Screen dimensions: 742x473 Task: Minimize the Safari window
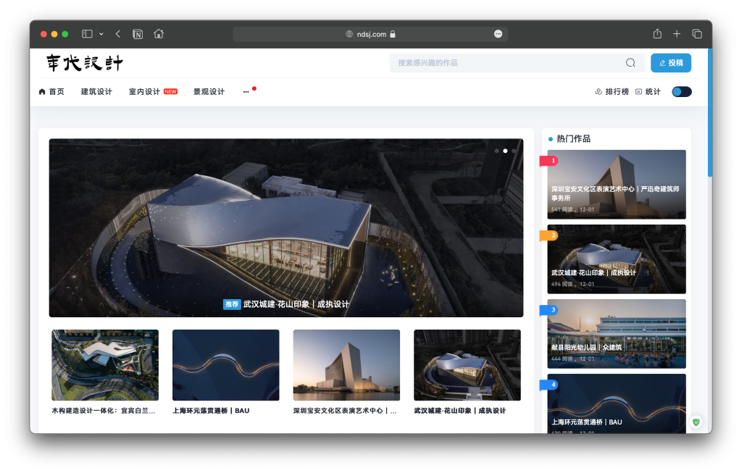coord(54,34)
